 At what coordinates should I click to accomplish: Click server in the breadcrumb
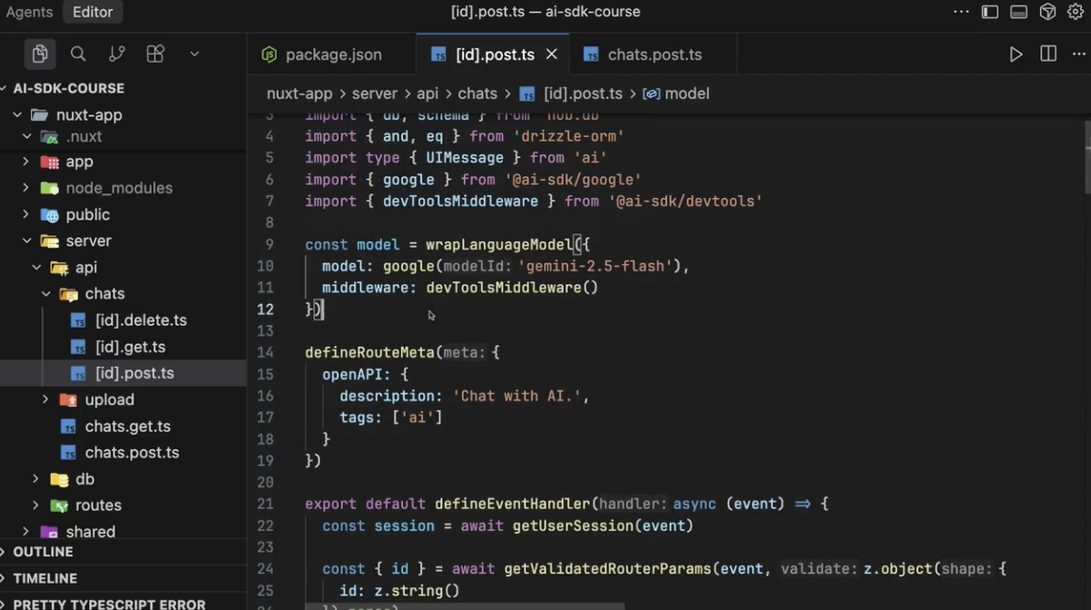click(x=375, y=93)
